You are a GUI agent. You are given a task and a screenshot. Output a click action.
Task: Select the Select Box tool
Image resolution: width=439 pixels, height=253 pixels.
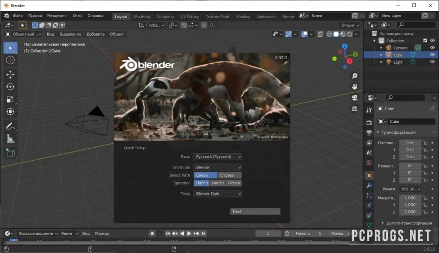pos(10,48)
